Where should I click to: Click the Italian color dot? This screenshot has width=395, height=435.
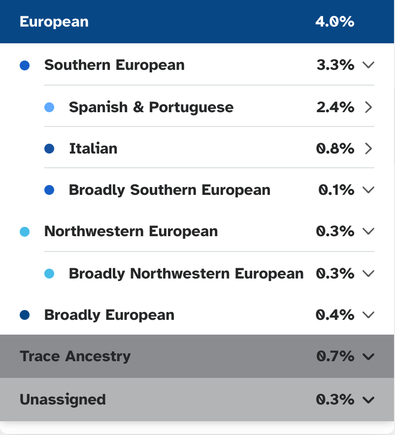coord(49,149)
